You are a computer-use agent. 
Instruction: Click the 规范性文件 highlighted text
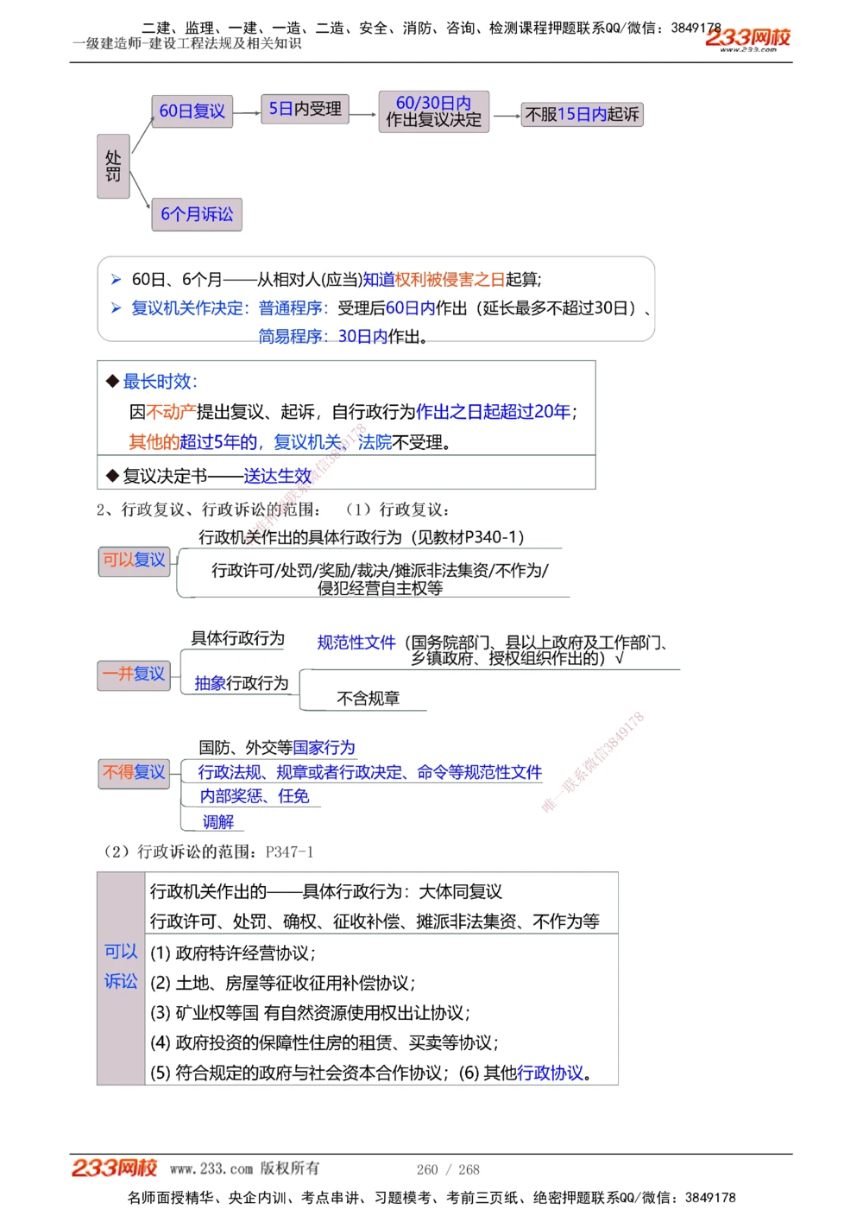pos(356,643)
